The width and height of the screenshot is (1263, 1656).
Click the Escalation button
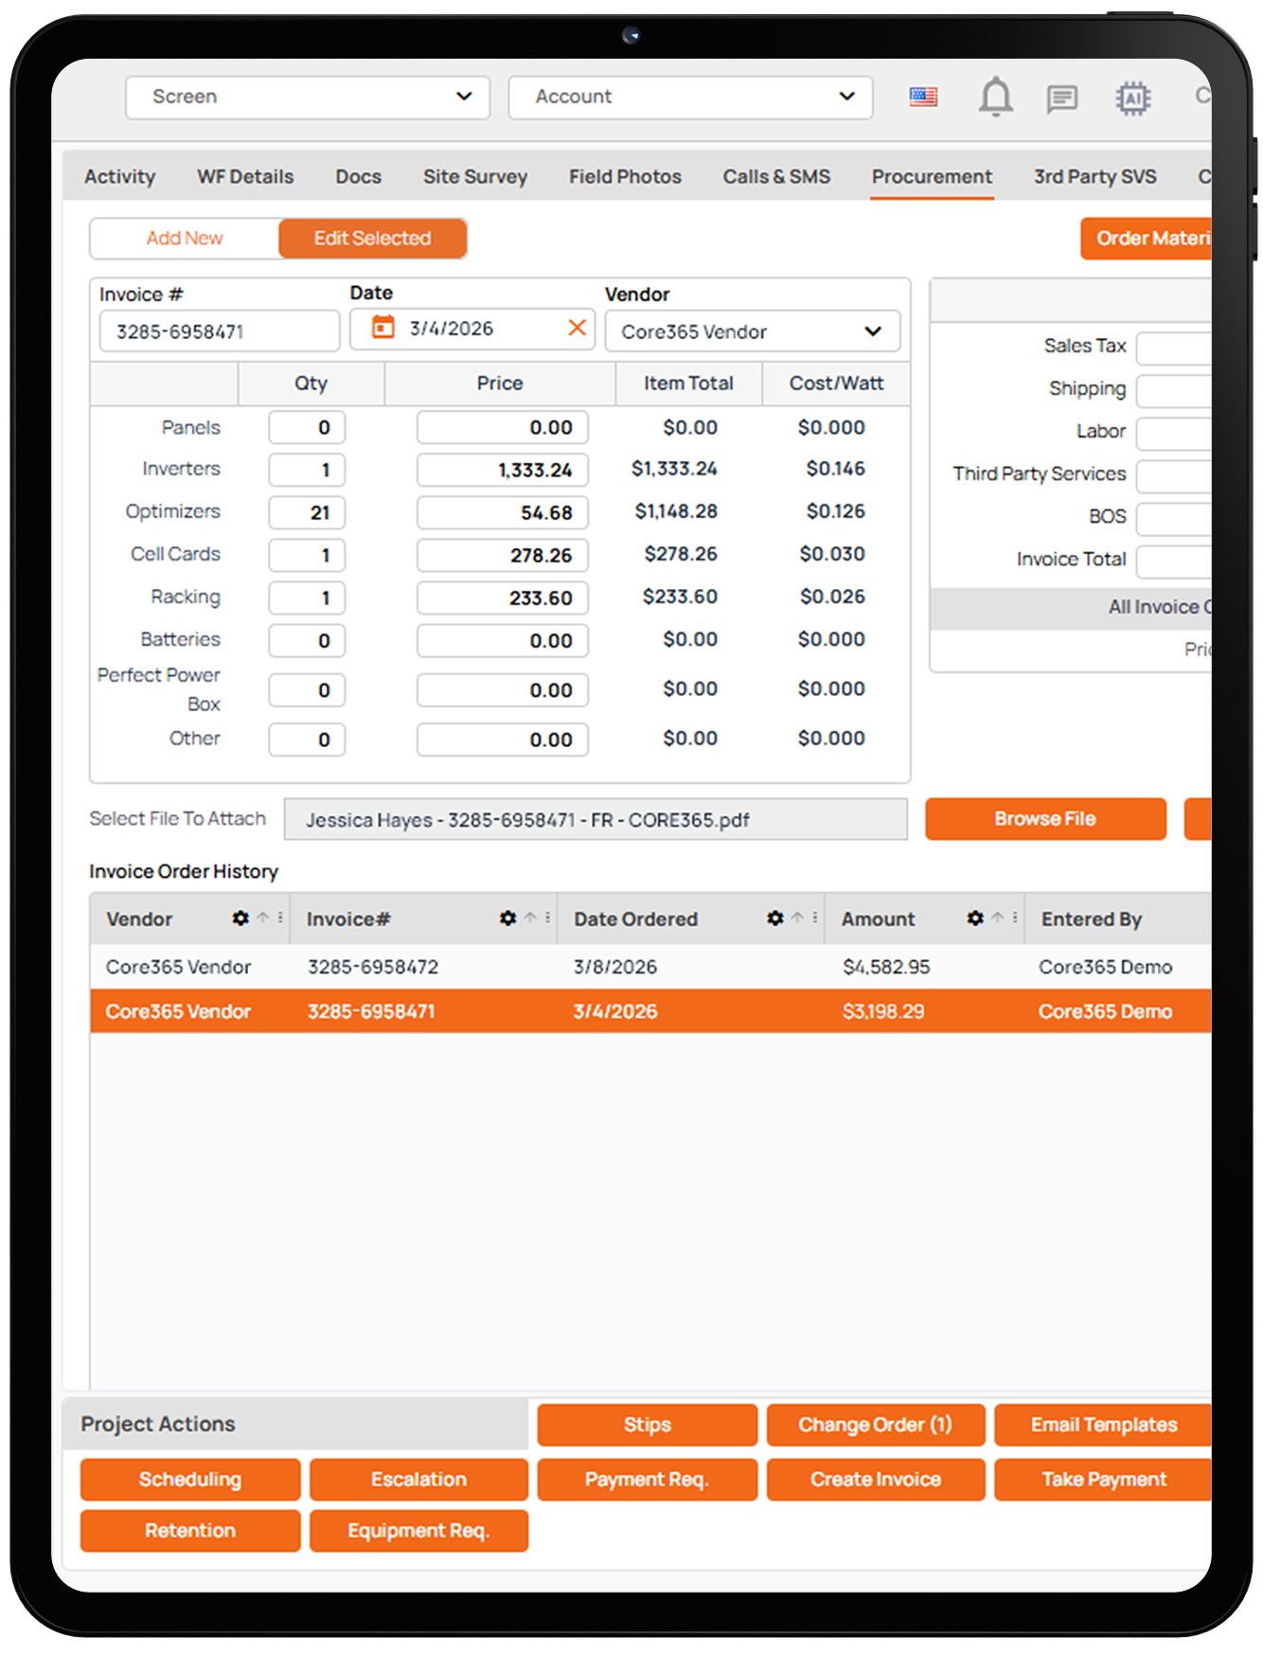tap(418, 1479)
